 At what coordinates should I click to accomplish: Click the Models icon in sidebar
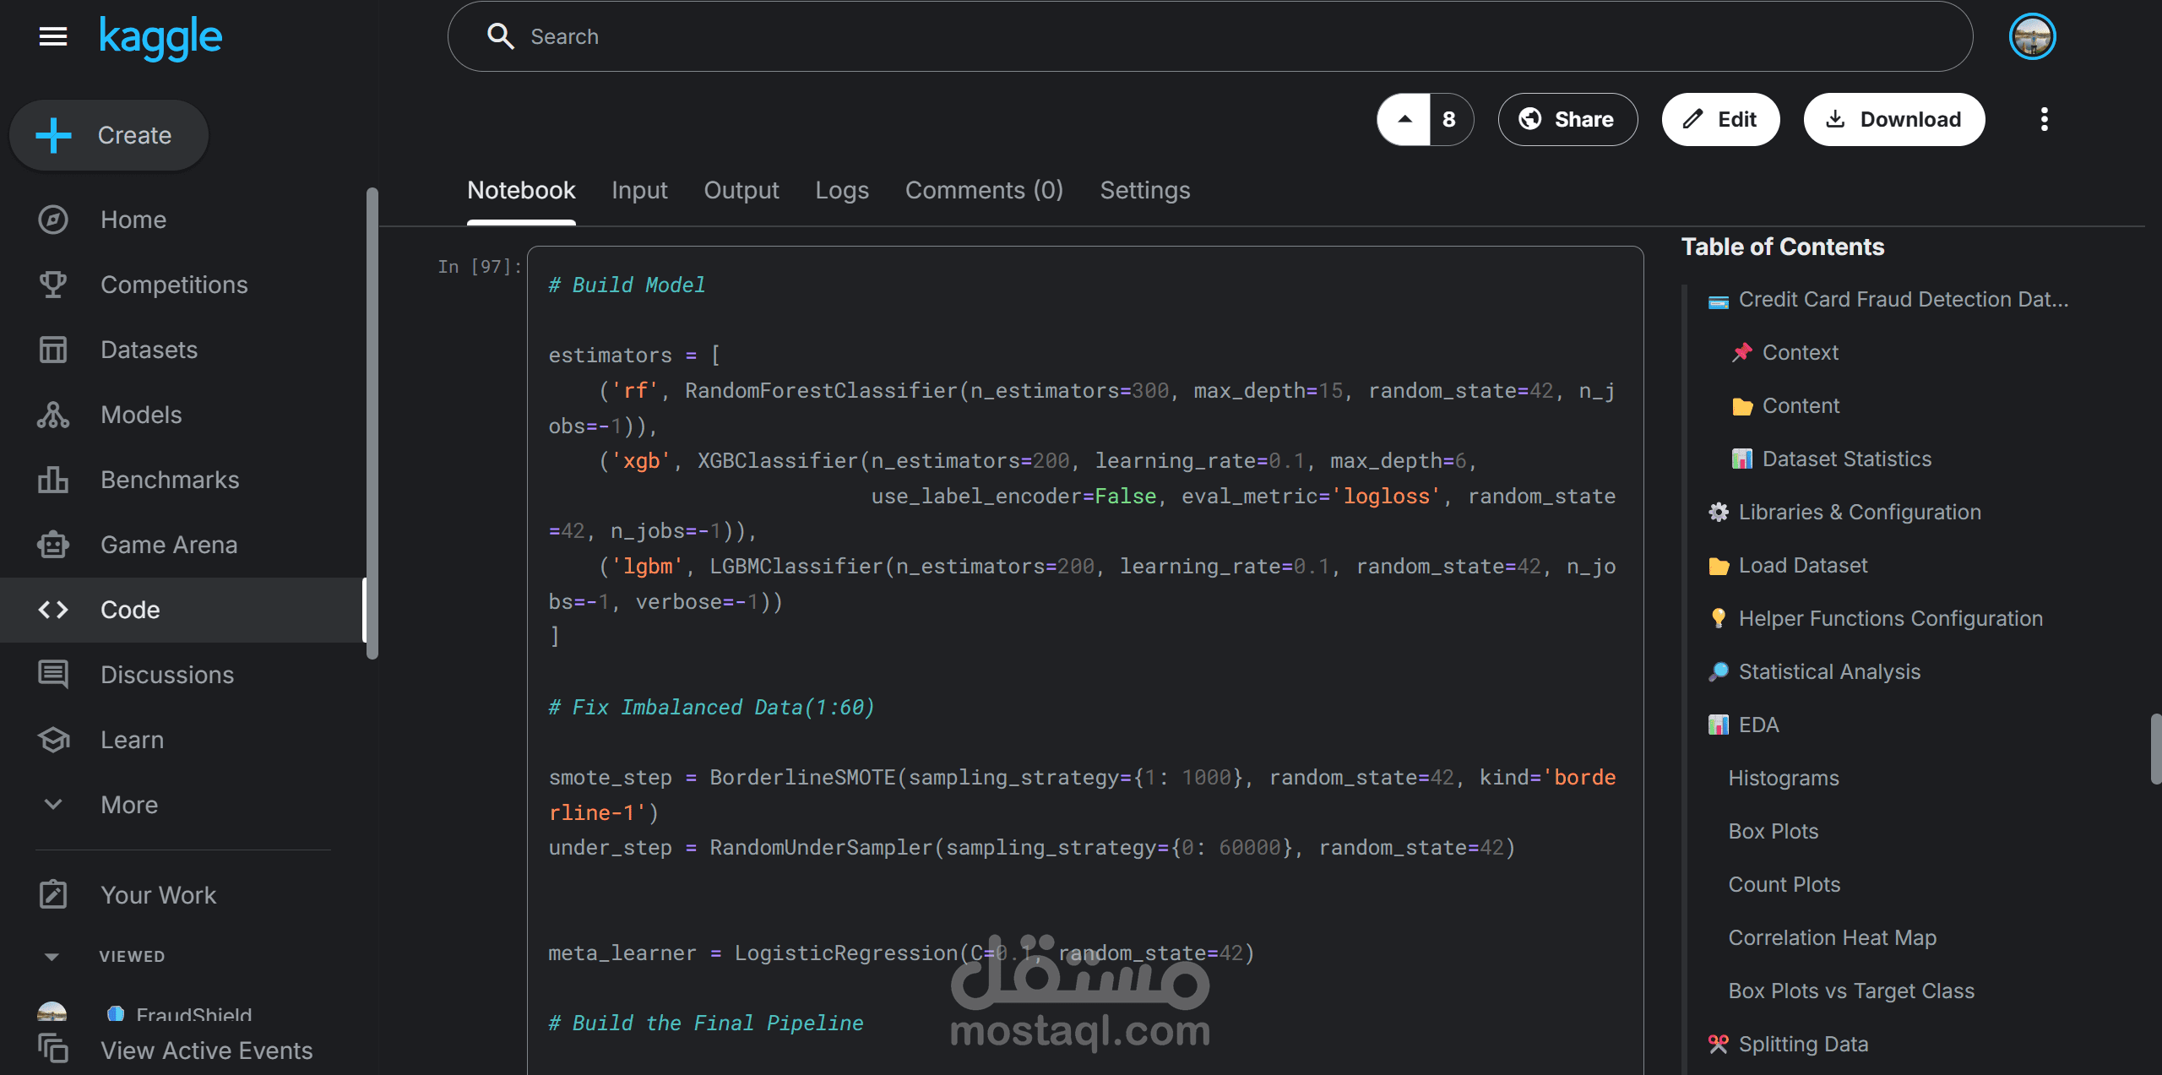pyautogui.click(x=52, y=415)
